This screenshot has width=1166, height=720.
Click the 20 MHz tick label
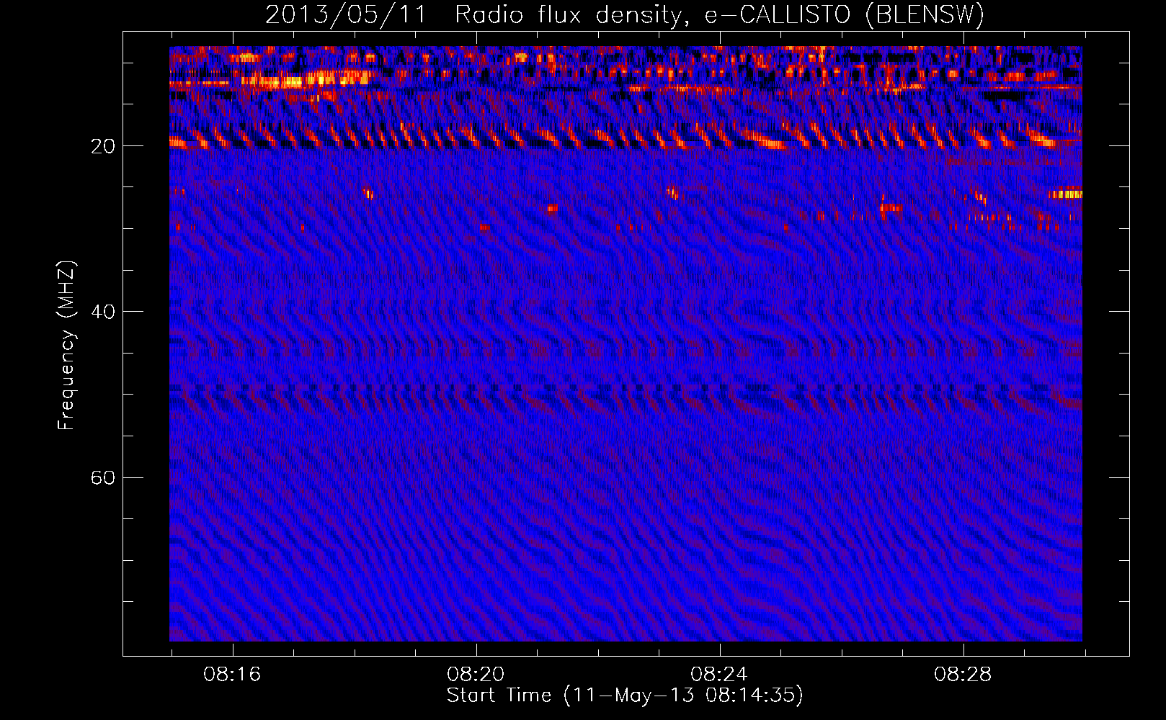(102, 146)
